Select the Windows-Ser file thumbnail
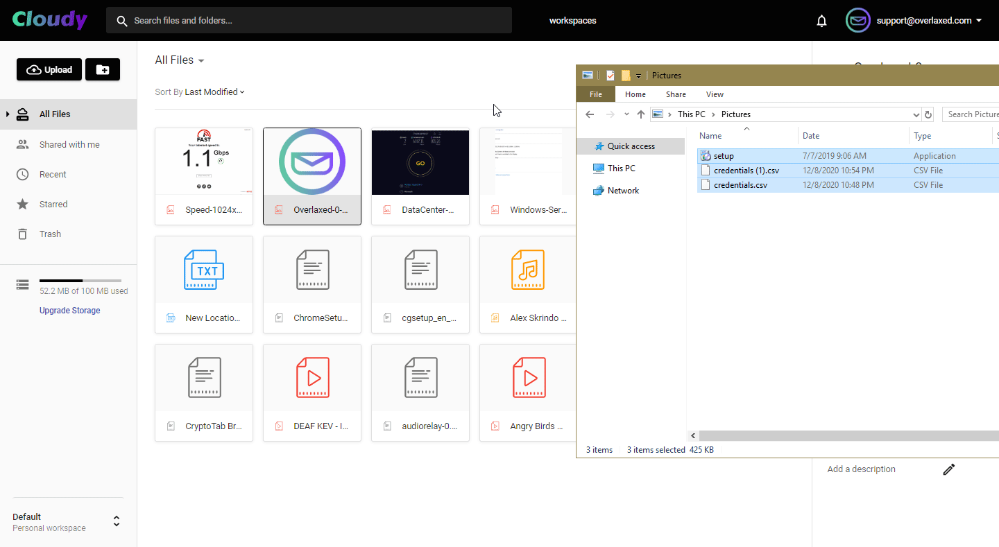This screenshot has height=547, width=999. pos(529,162)
